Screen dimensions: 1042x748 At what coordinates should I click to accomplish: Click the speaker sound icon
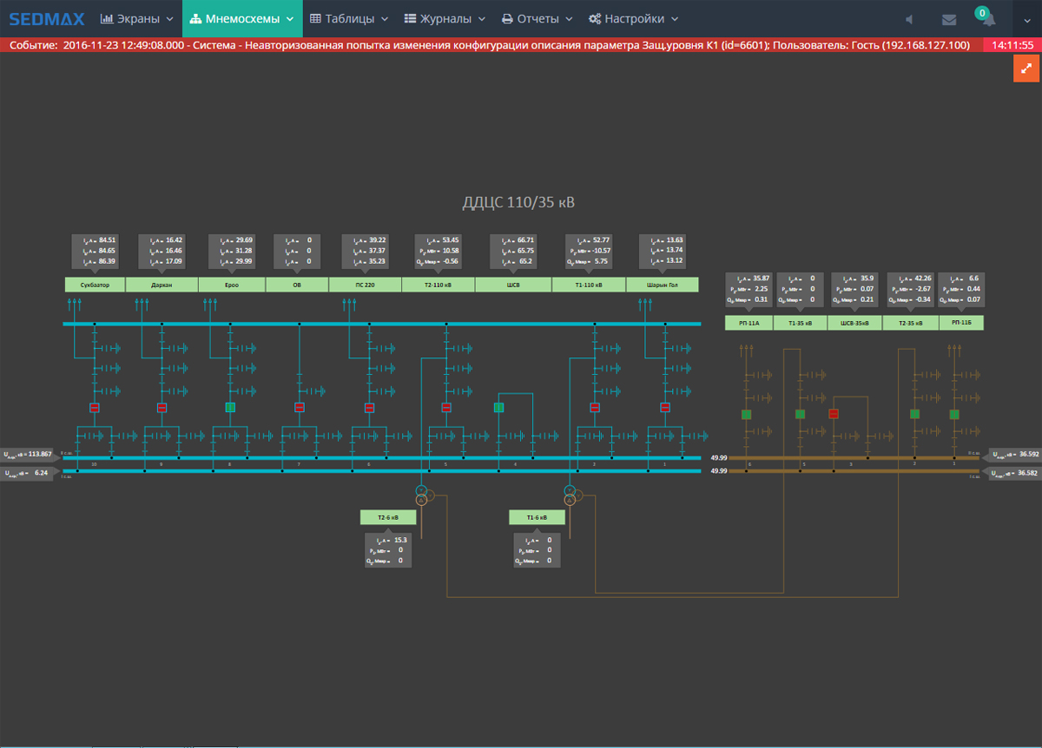[909, 19]
